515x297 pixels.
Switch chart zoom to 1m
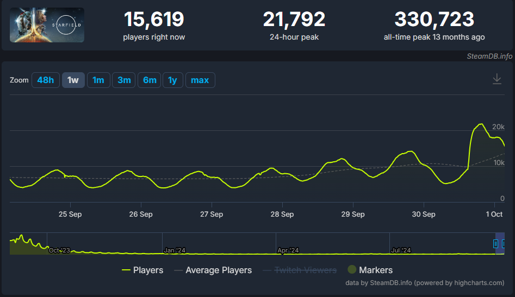coord(98,80)
